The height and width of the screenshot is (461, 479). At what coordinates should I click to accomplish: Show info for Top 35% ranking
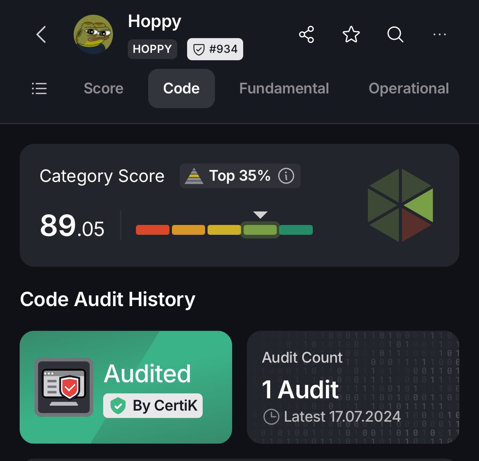[286, 176]
